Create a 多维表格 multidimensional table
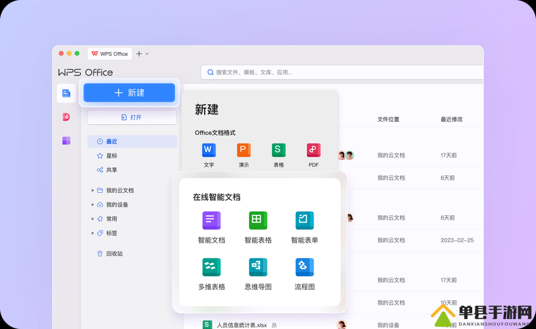 [211, 274]
